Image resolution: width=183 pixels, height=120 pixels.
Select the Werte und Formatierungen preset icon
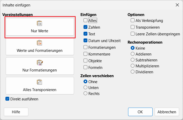39,43
